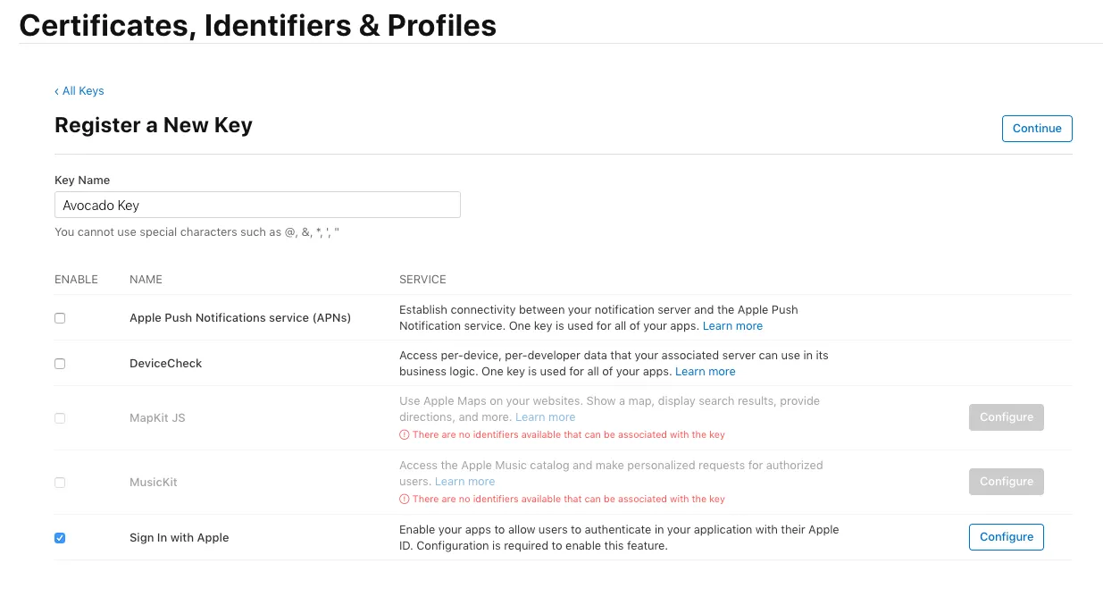Check the MapKit JS enable box
Screen dimensions: 1103x597
tap(60, 418)
